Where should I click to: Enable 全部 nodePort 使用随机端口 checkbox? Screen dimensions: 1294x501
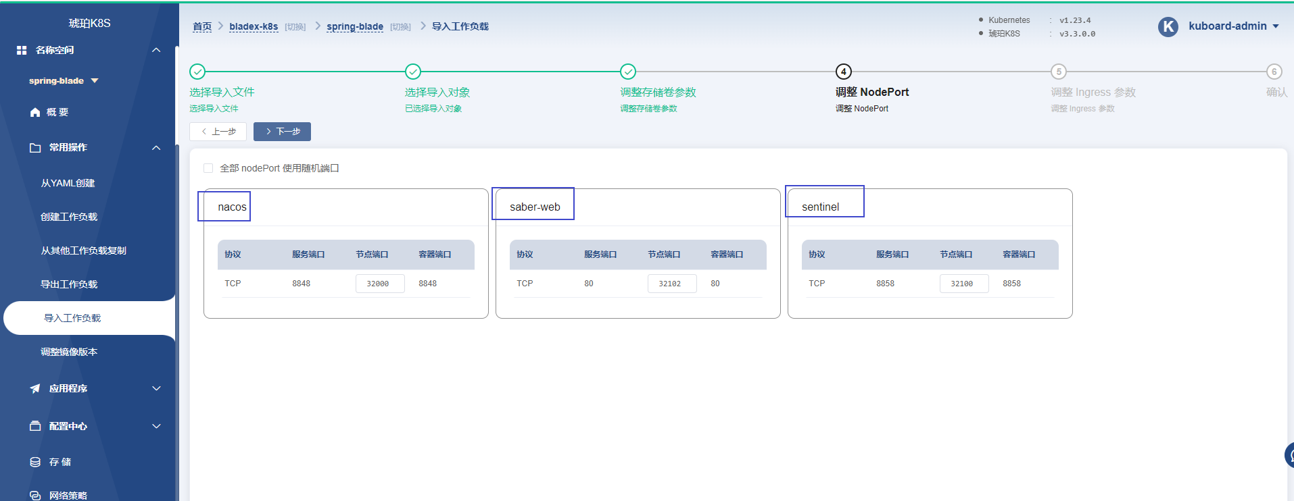coord(208,168)
